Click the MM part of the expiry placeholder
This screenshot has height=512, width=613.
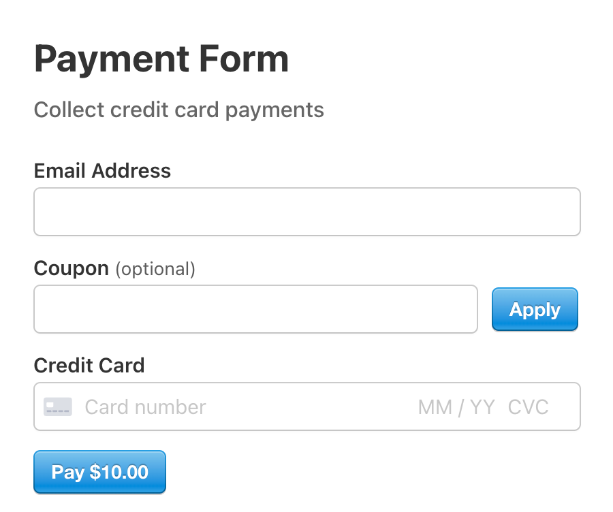tap(435, 407)
